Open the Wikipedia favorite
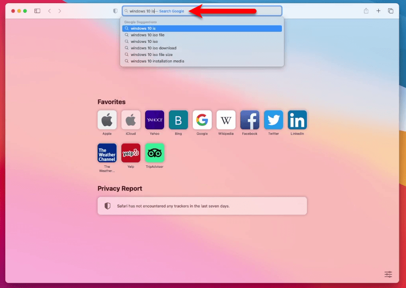 [226, 120]
